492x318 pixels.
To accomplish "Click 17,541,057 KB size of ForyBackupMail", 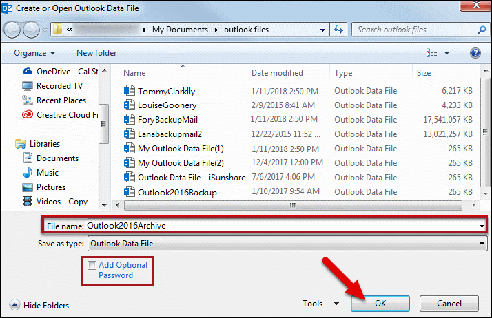I will 448,120.
